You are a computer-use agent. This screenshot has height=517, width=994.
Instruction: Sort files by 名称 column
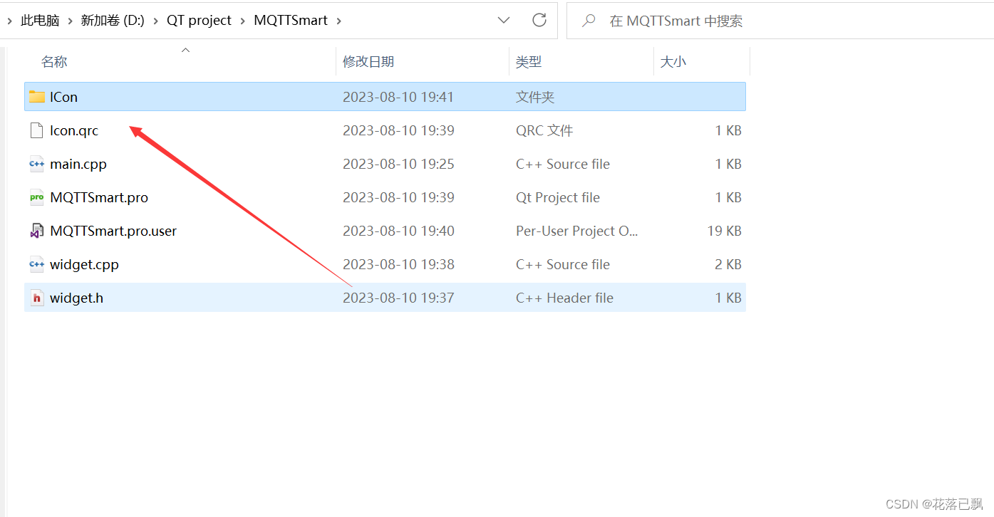click(x=54, y=62)
